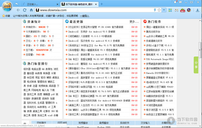Viewport: 202px width, 128px height.
Task: Select the '音频播放' category tab
Action: [104, 123]
